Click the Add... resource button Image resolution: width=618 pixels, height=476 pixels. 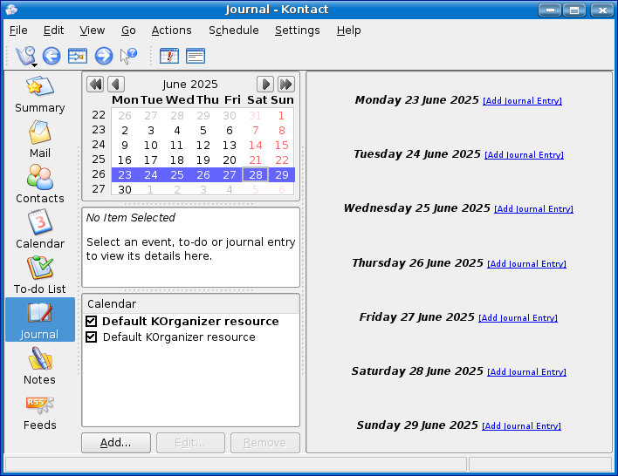tap(116, 443)
